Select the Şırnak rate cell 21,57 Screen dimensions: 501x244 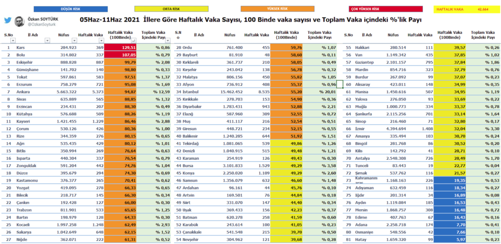(x=450, y=173)
